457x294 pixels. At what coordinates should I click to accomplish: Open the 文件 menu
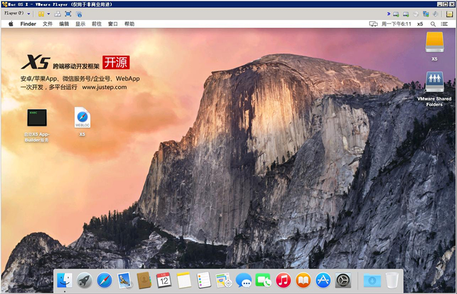[x=47, y=24]
